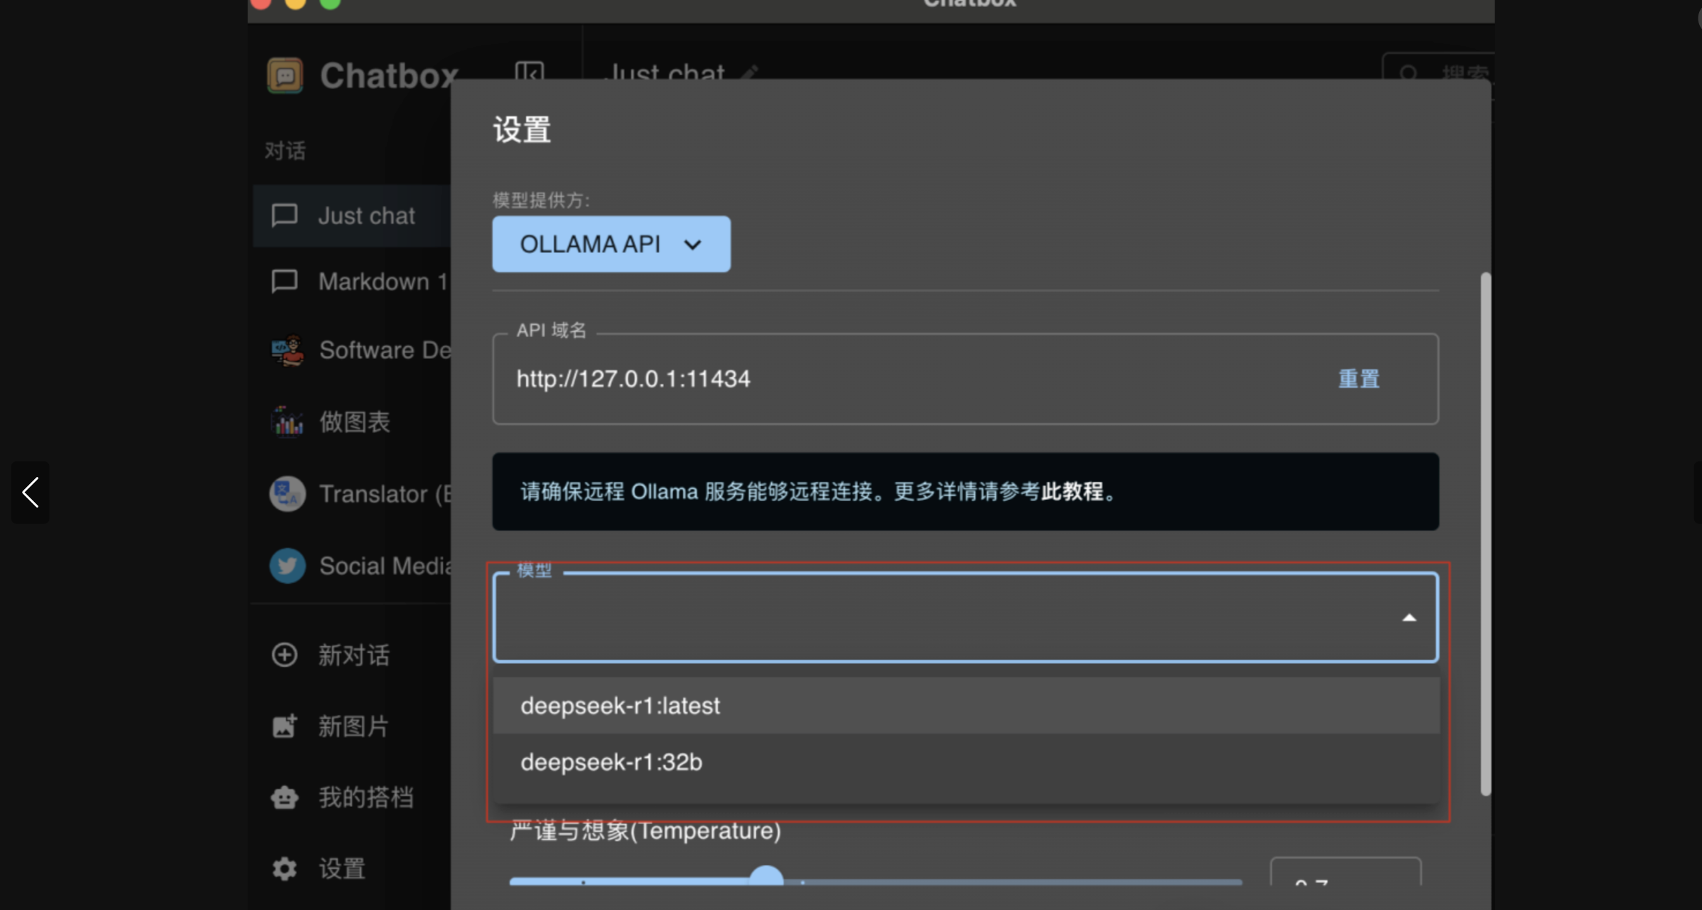The height and width of the screenshot is (910, 1702).
Task: Open the Chatbox app logo icon
Action: pyautogui.click(x=286, y=75)
